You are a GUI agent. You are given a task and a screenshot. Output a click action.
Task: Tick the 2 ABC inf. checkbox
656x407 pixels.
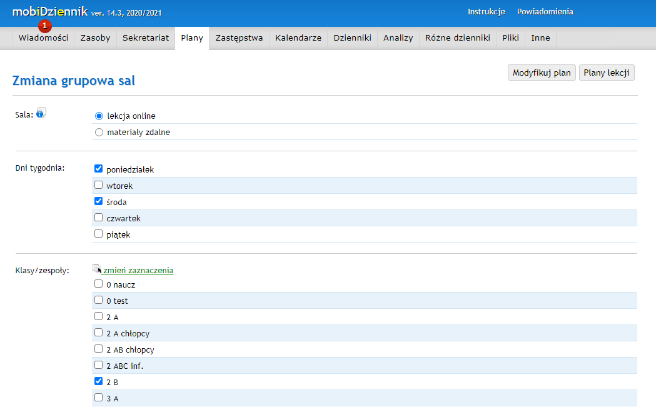[98, 365]
